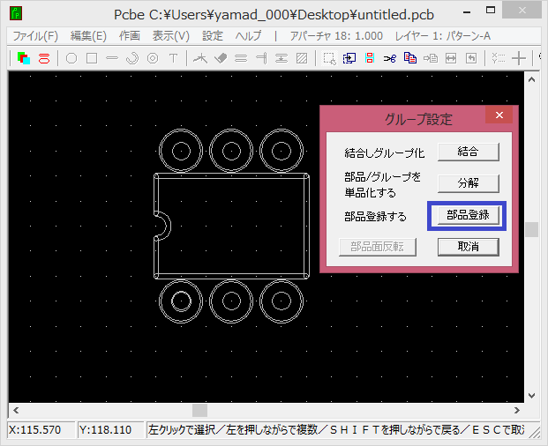Click the crosshair cursor icon
Screen dimensions: 548x446
(x=520, y=58)
